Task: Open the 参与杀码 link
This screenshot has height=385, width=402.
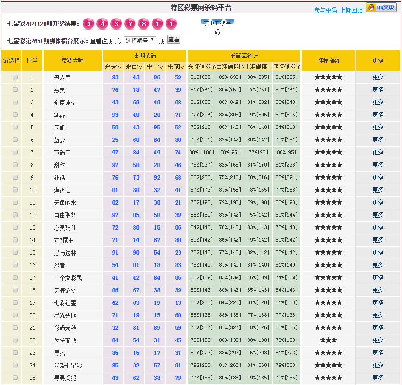Action: click(x=325, y=10)
